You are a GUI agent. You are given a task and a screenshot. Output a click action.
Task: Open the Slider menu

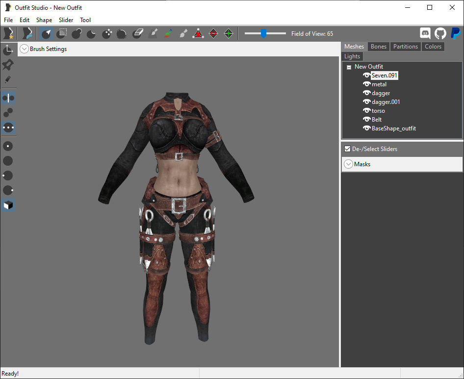point(66,20)
